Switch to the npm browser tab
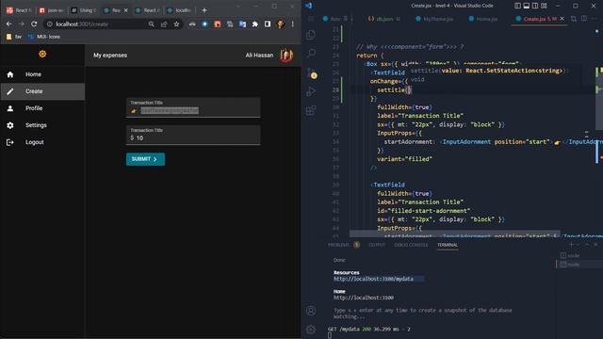 tap(52, 10)
